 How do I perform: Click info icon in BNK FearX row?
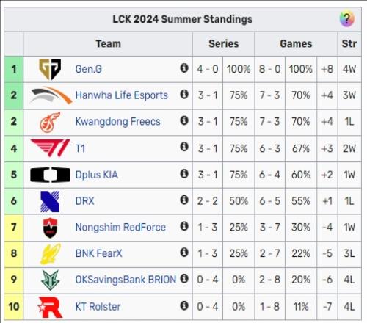(x=184, y=253)
